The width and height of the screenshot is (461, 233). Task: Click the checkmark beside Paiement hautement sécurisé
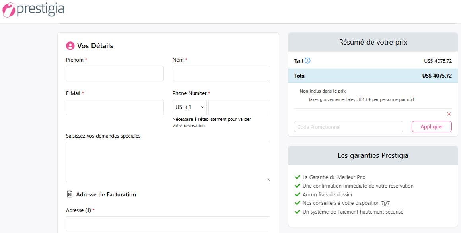[297, 212]
